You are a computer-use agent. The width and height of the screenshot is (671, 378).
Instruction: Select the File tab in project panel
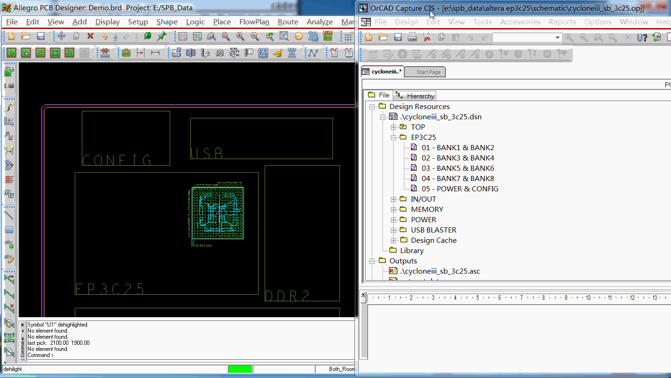tap(379, 95)
